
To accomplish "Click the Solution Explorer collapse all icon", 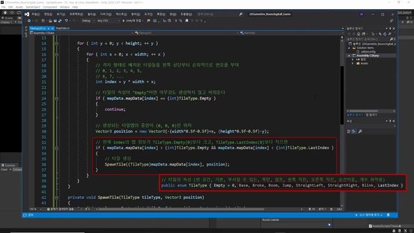I will pyautogui.click(x=389, y=34).
